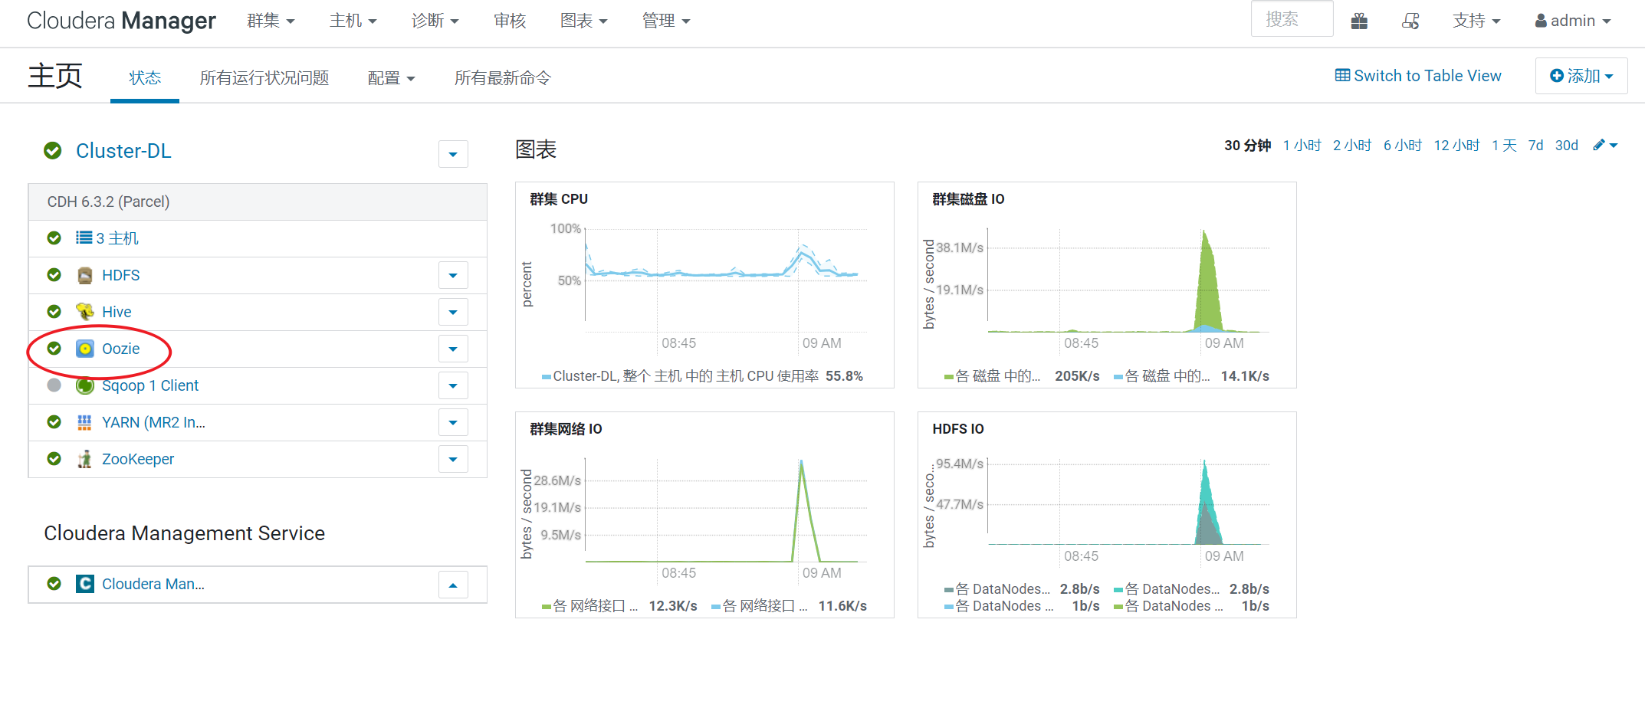
Task: Click the YARN service icon
Action: (x=85, y=422)
